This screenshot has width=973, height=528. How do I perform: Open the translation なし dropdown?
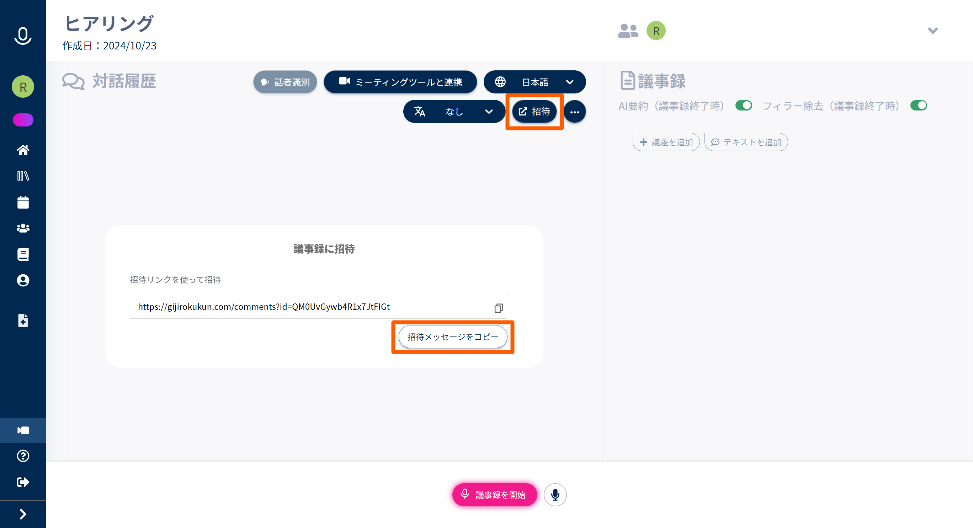pyautogui.click(x=454, y=111)
